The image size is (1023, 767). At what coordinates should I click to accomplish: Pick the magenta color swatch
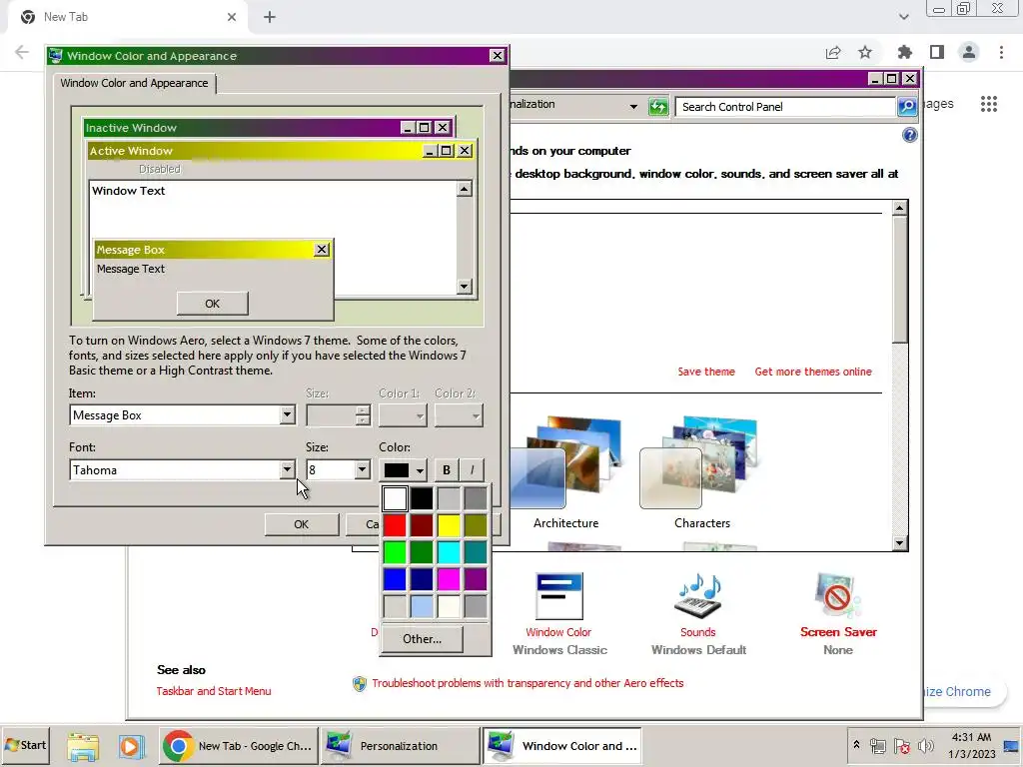(x=449, y=579)
